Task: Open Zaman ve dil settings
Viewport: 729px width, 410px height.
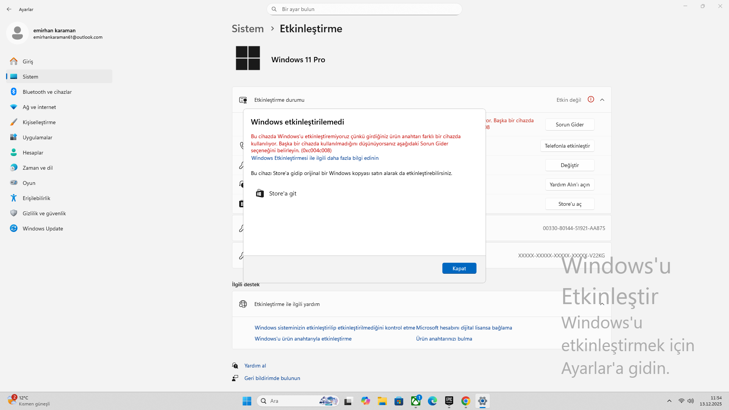Action: 59,168
